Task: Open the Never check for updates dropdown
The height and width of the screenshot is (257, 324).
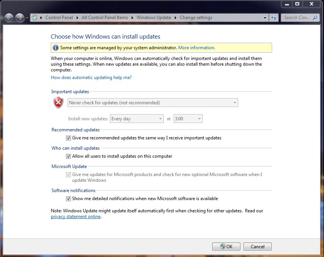Action: coord(153,103)
